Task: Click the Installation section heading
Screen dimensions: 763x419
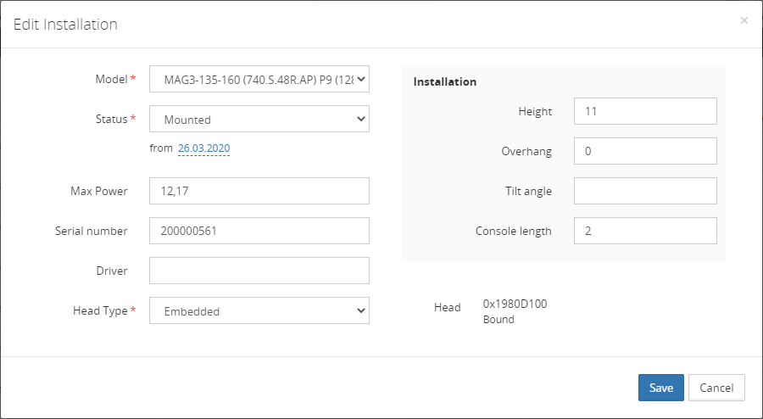Action: (445, 82)
